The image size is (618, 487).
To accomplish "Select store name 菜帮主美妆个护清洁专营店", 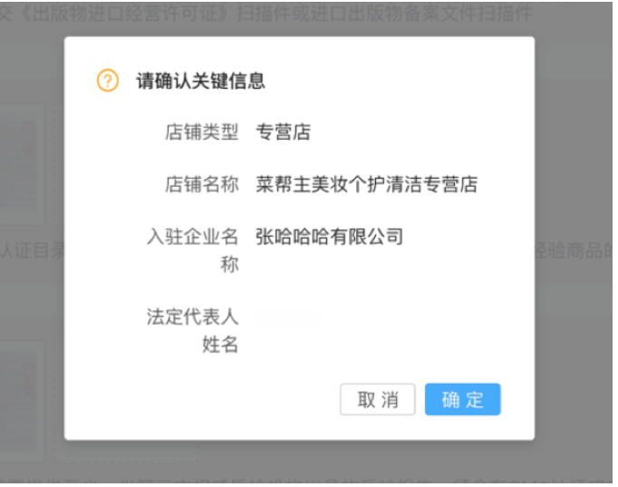I will click(x=367, y=184).
